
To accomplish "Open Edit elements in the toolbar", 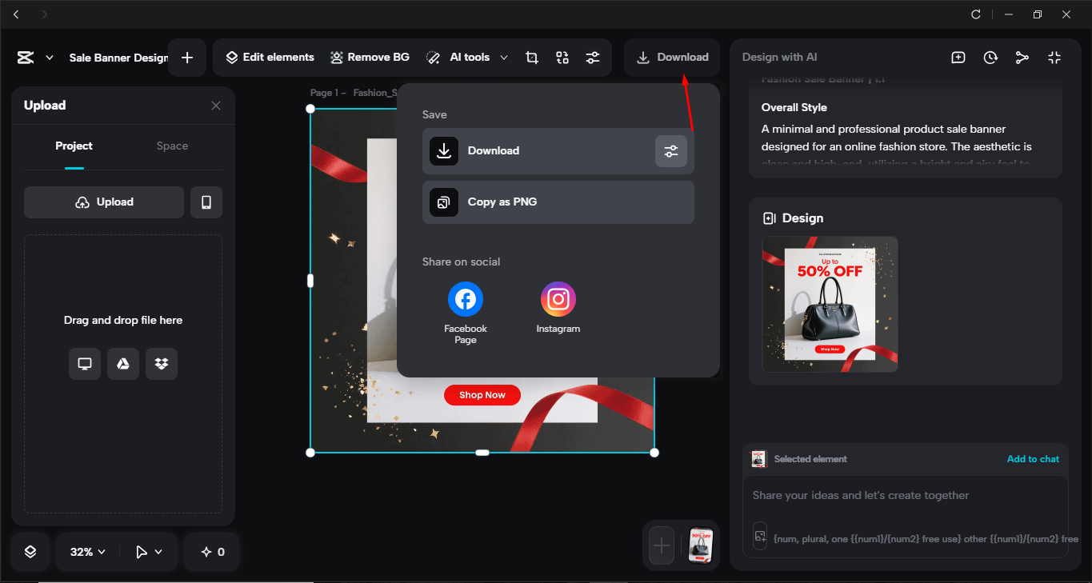I will (269, 57).
